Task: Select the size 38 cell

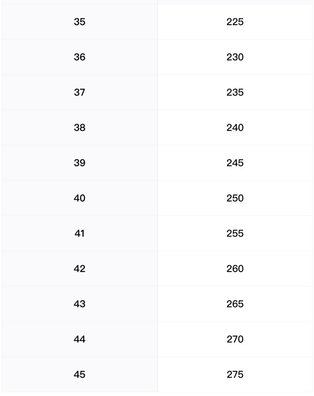Action: (x=79, y=128)
